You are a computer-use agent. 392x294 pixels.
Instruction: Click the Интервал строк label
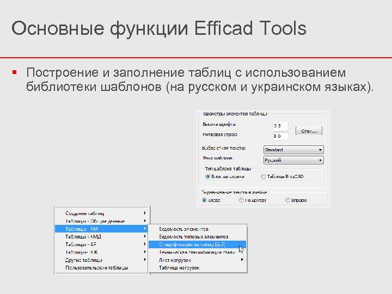coord(220,134)
